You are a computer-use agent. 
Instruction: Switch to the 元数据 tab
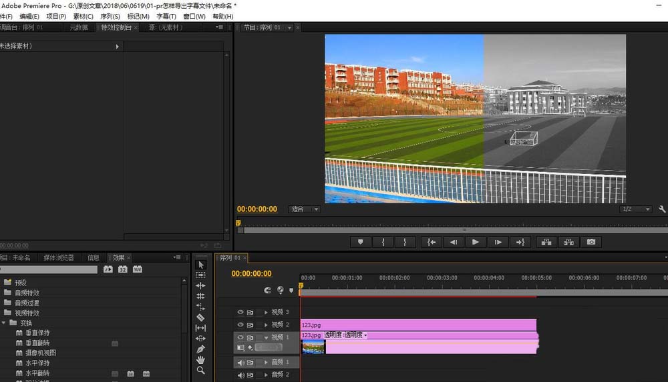(x=79, y=27)
